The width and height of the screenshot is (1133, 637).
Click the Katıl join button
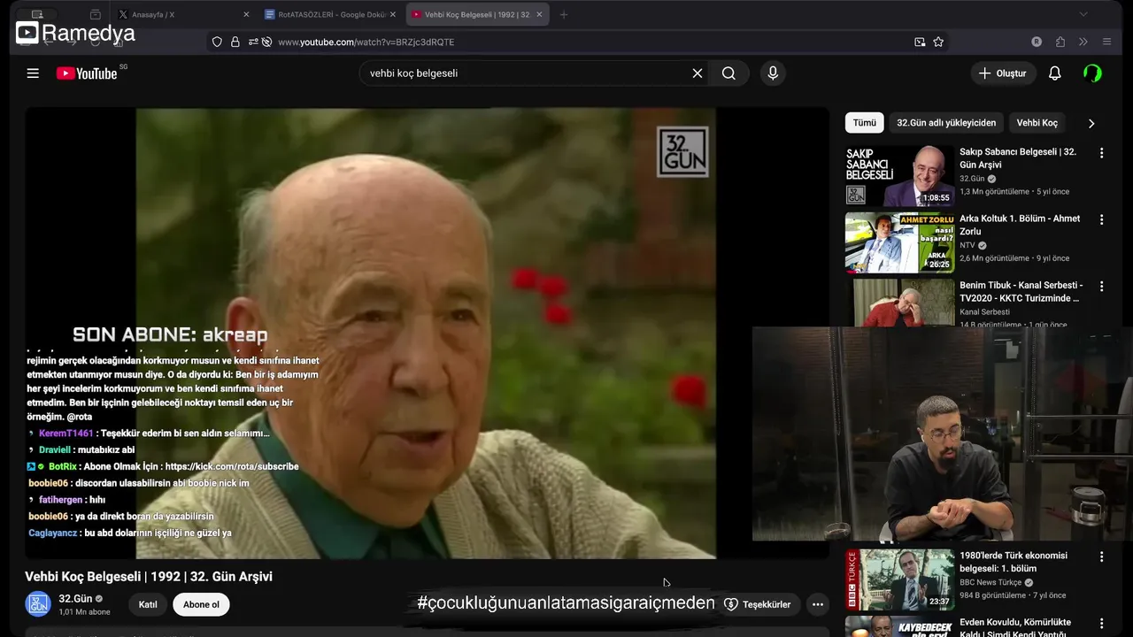point(148,604)
